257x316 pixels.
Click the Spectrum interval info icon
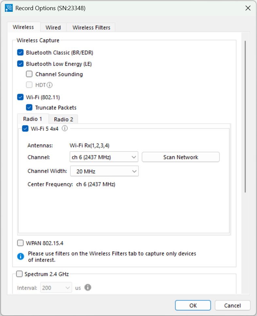click(88, 288)
